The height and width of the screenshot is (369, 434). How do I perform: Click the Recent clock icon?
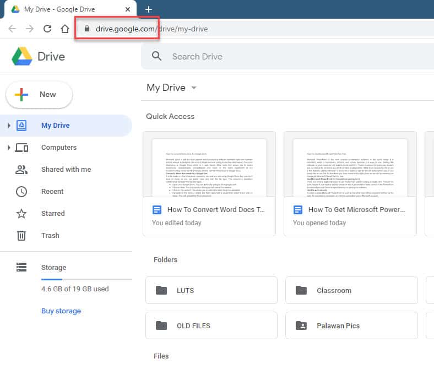(21, 192)
